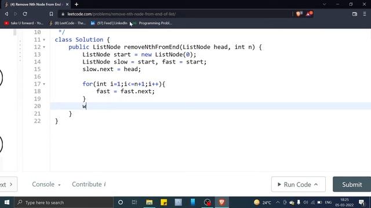
Task: Click the taskbar search box
Action: (x=64, y=202)
